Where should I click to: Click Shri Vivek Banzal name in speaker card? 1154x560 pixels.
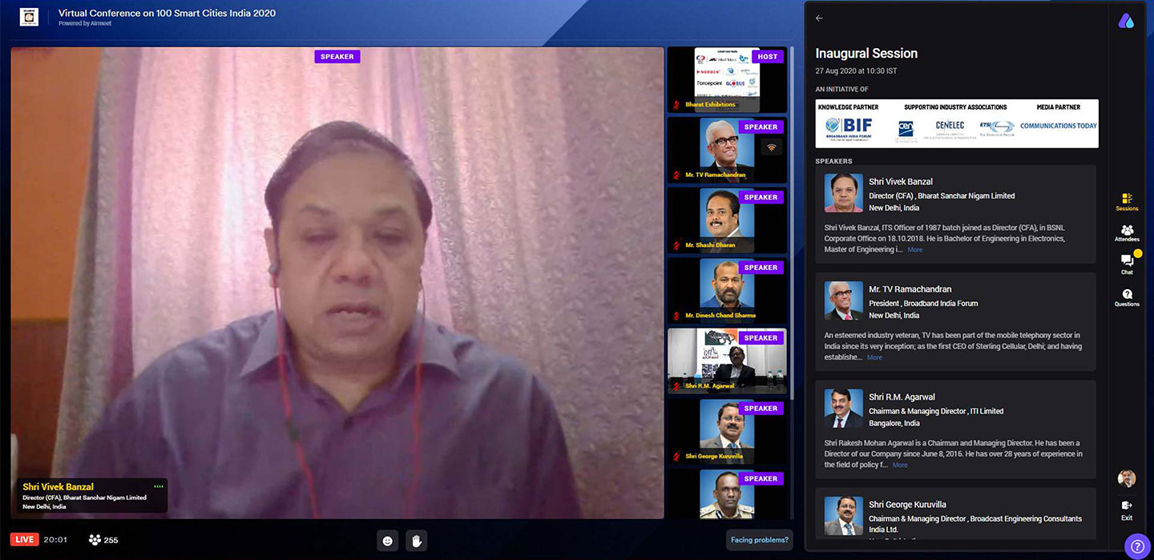901,182
